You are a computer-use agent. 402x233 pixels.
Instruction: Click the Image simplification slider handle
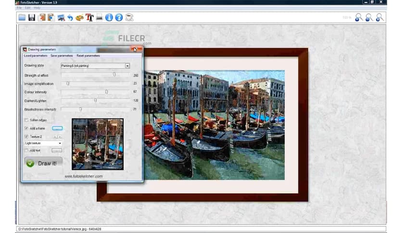point(68,83)
